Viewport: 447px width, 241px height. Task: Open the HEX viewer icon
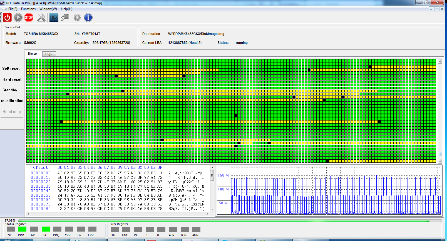point(54,17)
